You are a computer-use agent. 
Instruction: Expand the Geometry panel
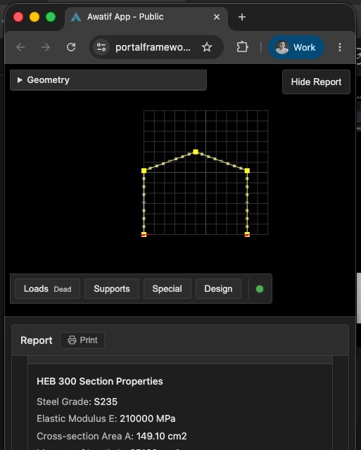point(108,80)
